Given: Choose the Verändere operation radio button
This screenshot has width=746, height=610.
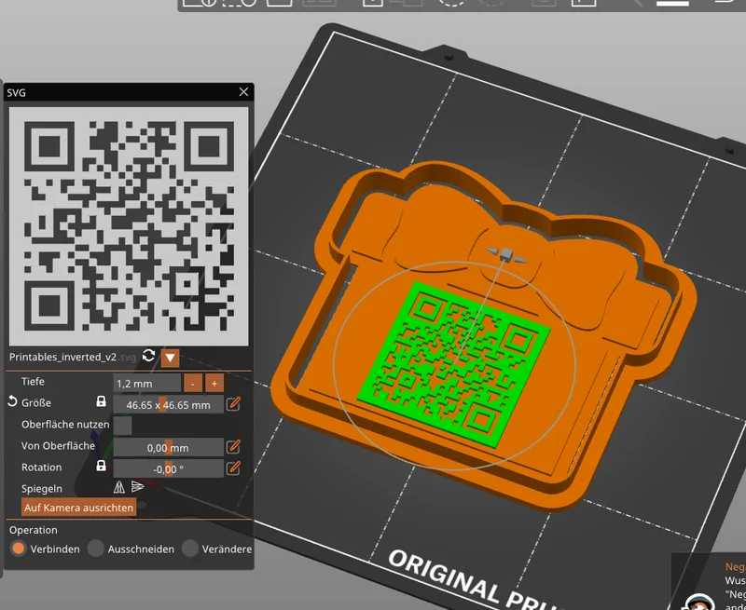Looking at the screenshot, I should pos(190,549).
